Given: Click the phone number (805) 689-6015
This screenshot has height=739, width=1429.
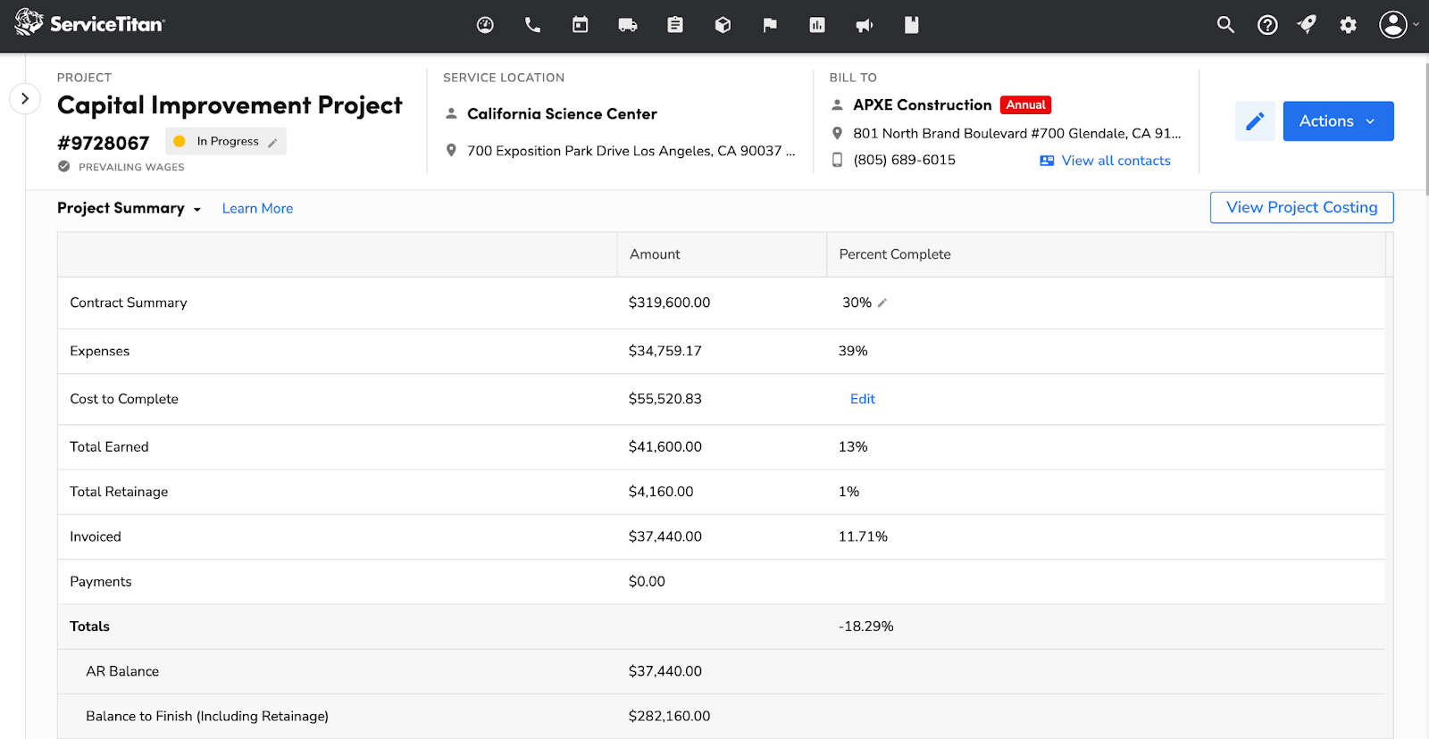Looking at the screenshot, I should click(x=904, y=160).
